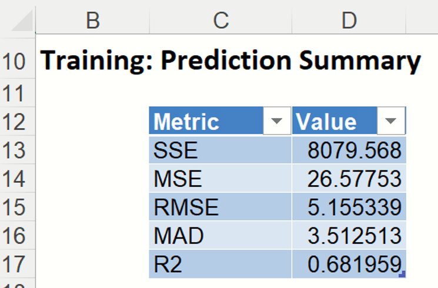
Task: Select the cell showing 5.155339
Action: coord(349,207)
